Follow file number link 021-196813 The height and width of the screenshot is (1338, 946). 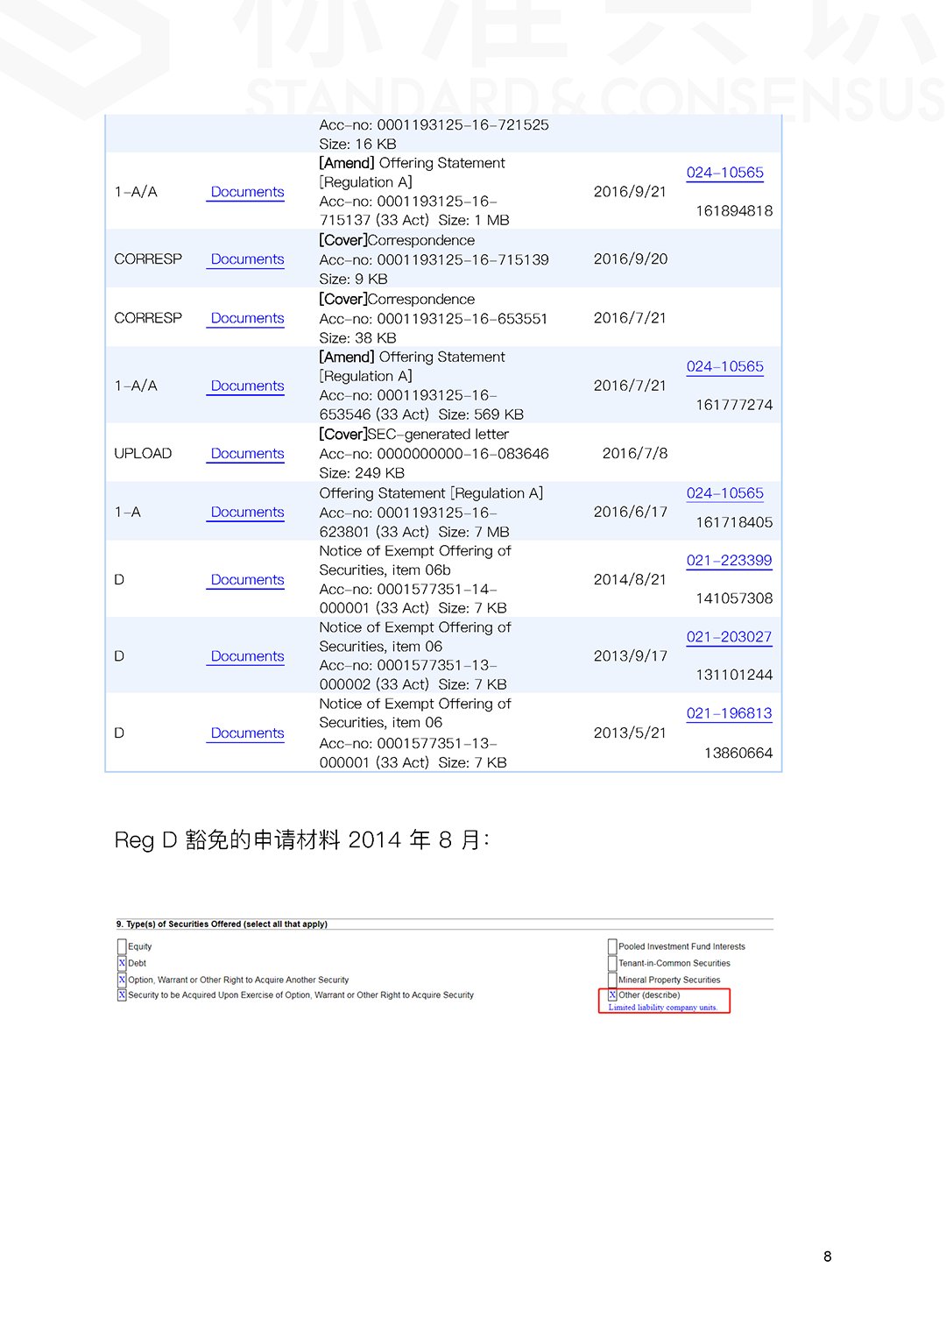(729, 713)
